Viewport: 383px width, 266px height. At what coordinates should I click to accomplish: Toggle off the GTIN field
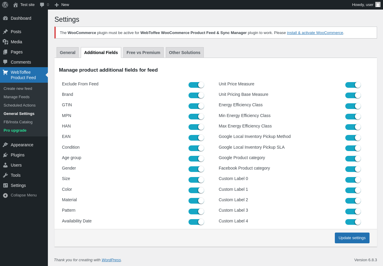(x=196, y=106)
